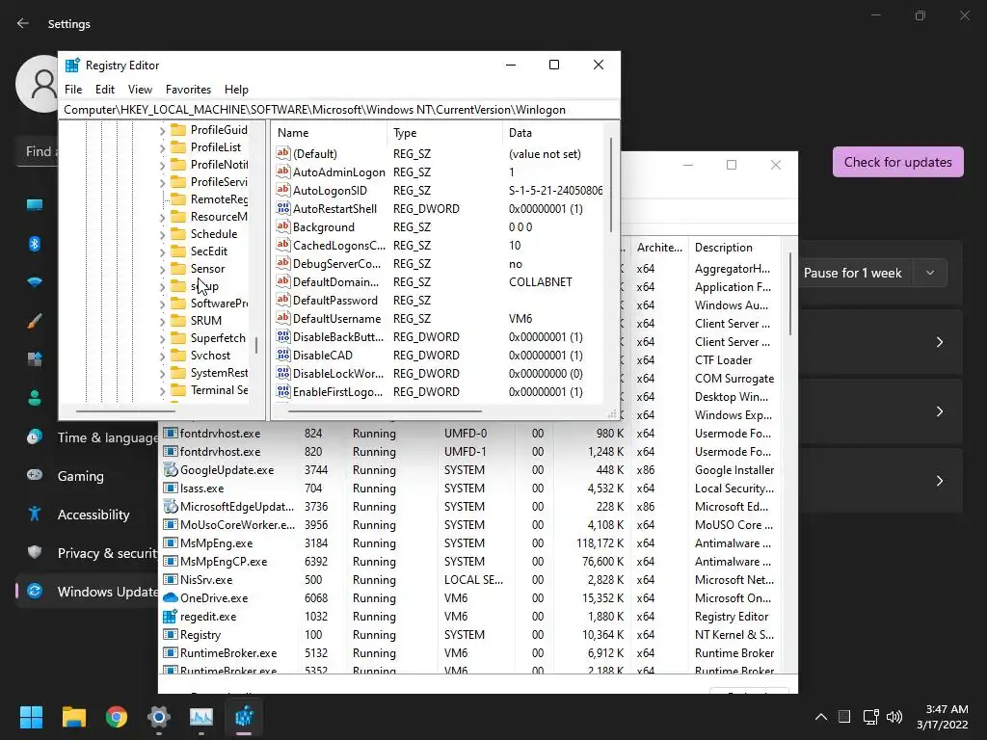
Task: Click the Archite... column header in Task Manager
Action: pyautogui.click(x=659, y=248)
